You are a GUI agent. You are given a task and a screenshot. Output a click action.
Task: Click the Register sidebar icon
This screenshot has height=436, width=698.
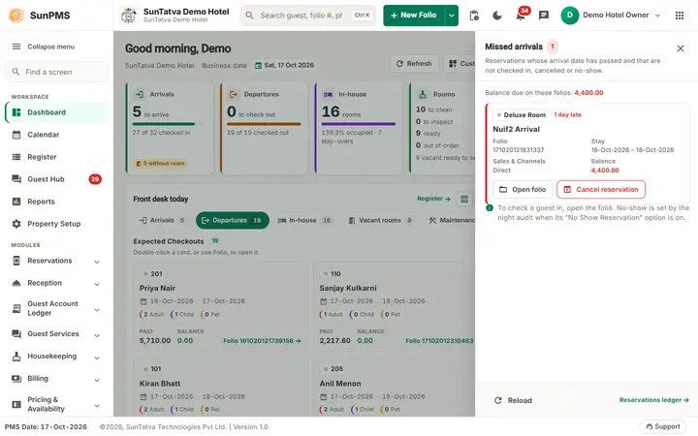pos(16,157)
